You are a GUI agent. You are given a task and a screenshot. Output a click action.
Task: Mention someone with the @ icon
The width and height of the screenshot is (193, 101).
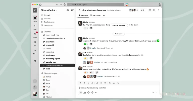(x=92, y=92)
